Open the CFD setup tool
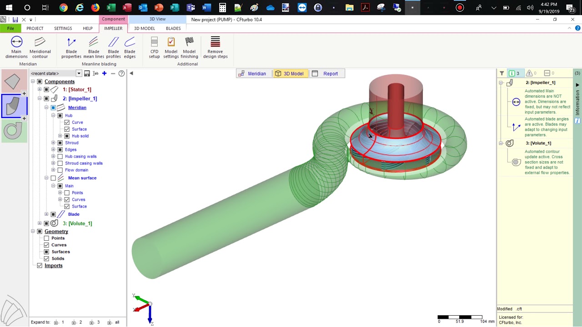The width and height of the screenshot is (582, 327). click(x=154, y=47)
